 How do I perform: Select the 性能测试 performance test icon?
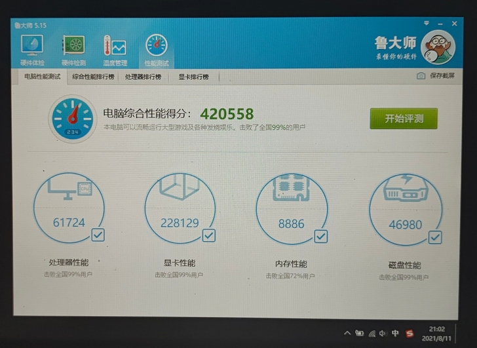pos(157,50)
